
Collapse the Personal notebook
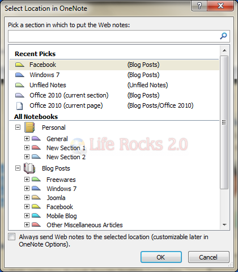click(18, 127)
